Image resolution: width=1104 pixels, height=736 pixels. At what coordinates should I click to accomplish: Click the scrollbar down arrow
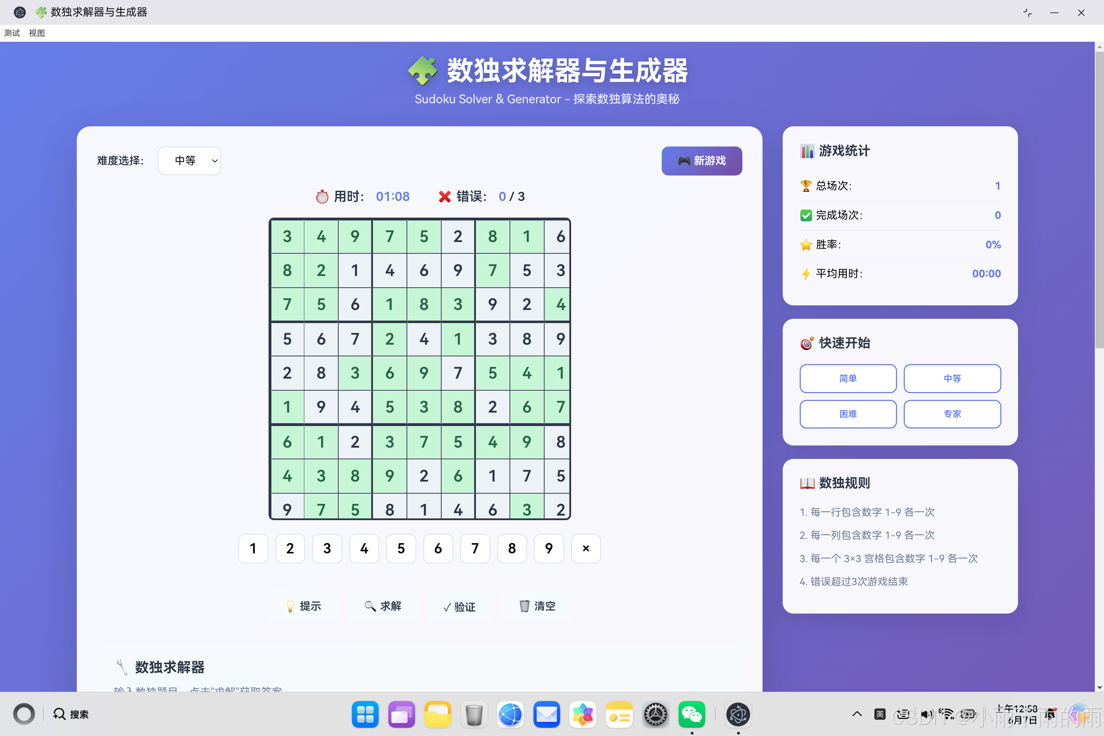[1099, 688]
